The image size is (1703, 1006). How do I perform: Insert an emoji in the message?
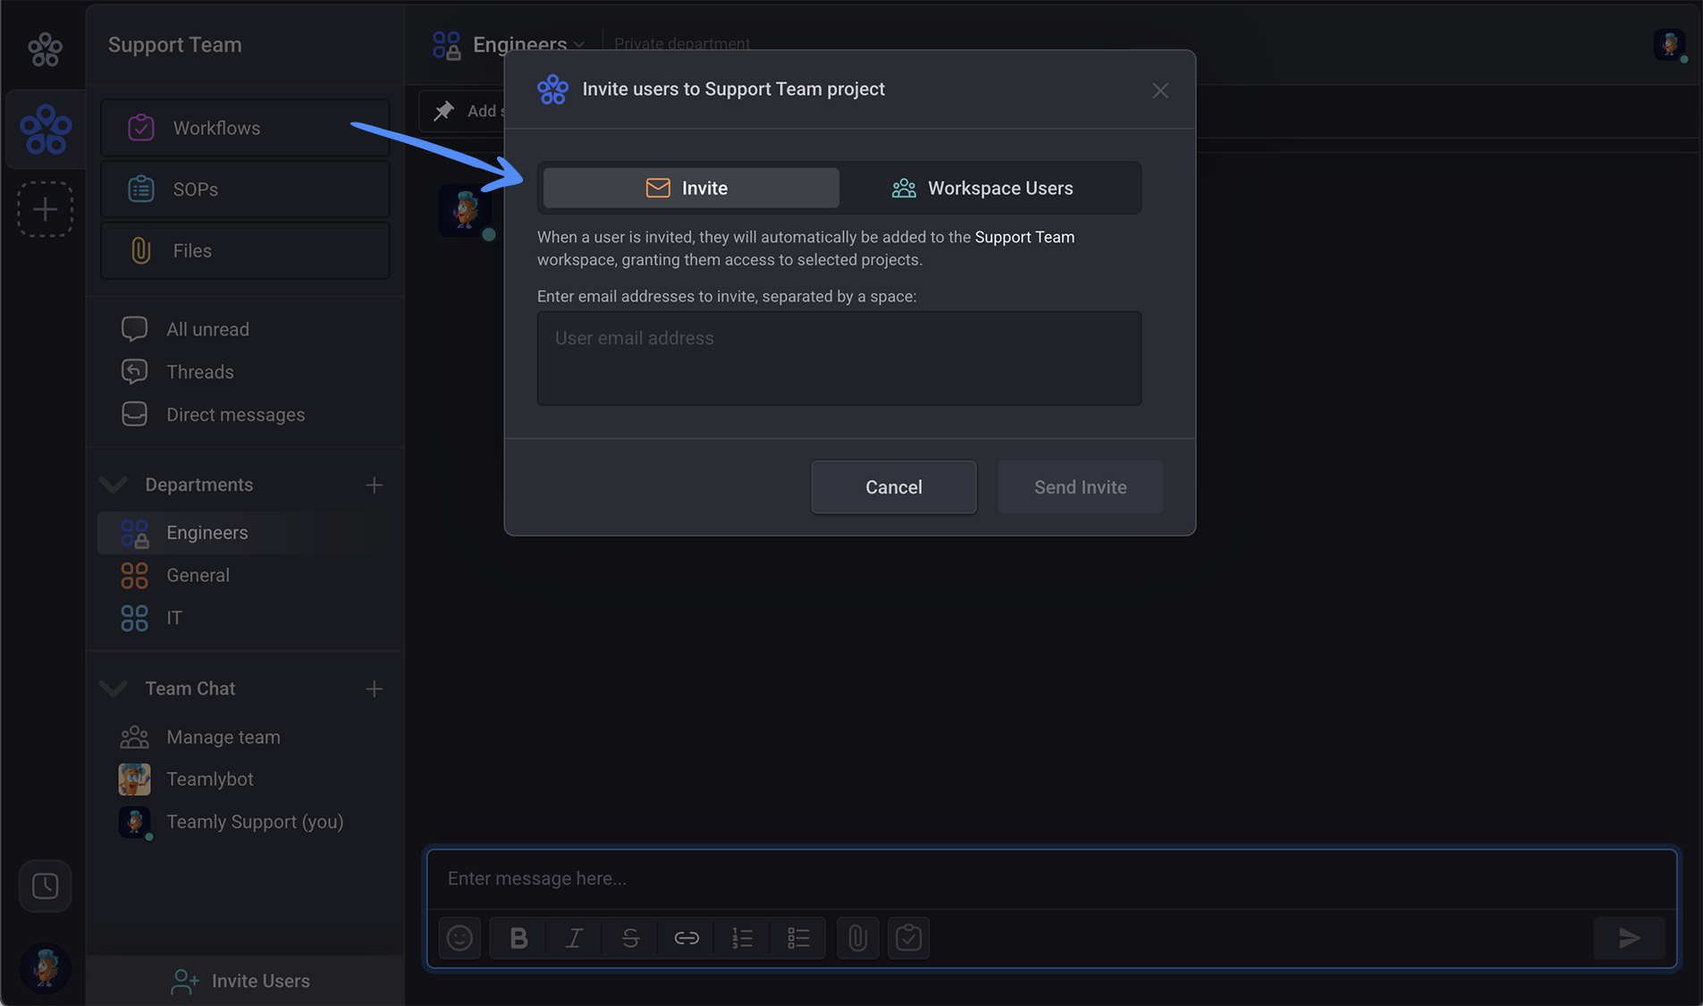point(459,938)
